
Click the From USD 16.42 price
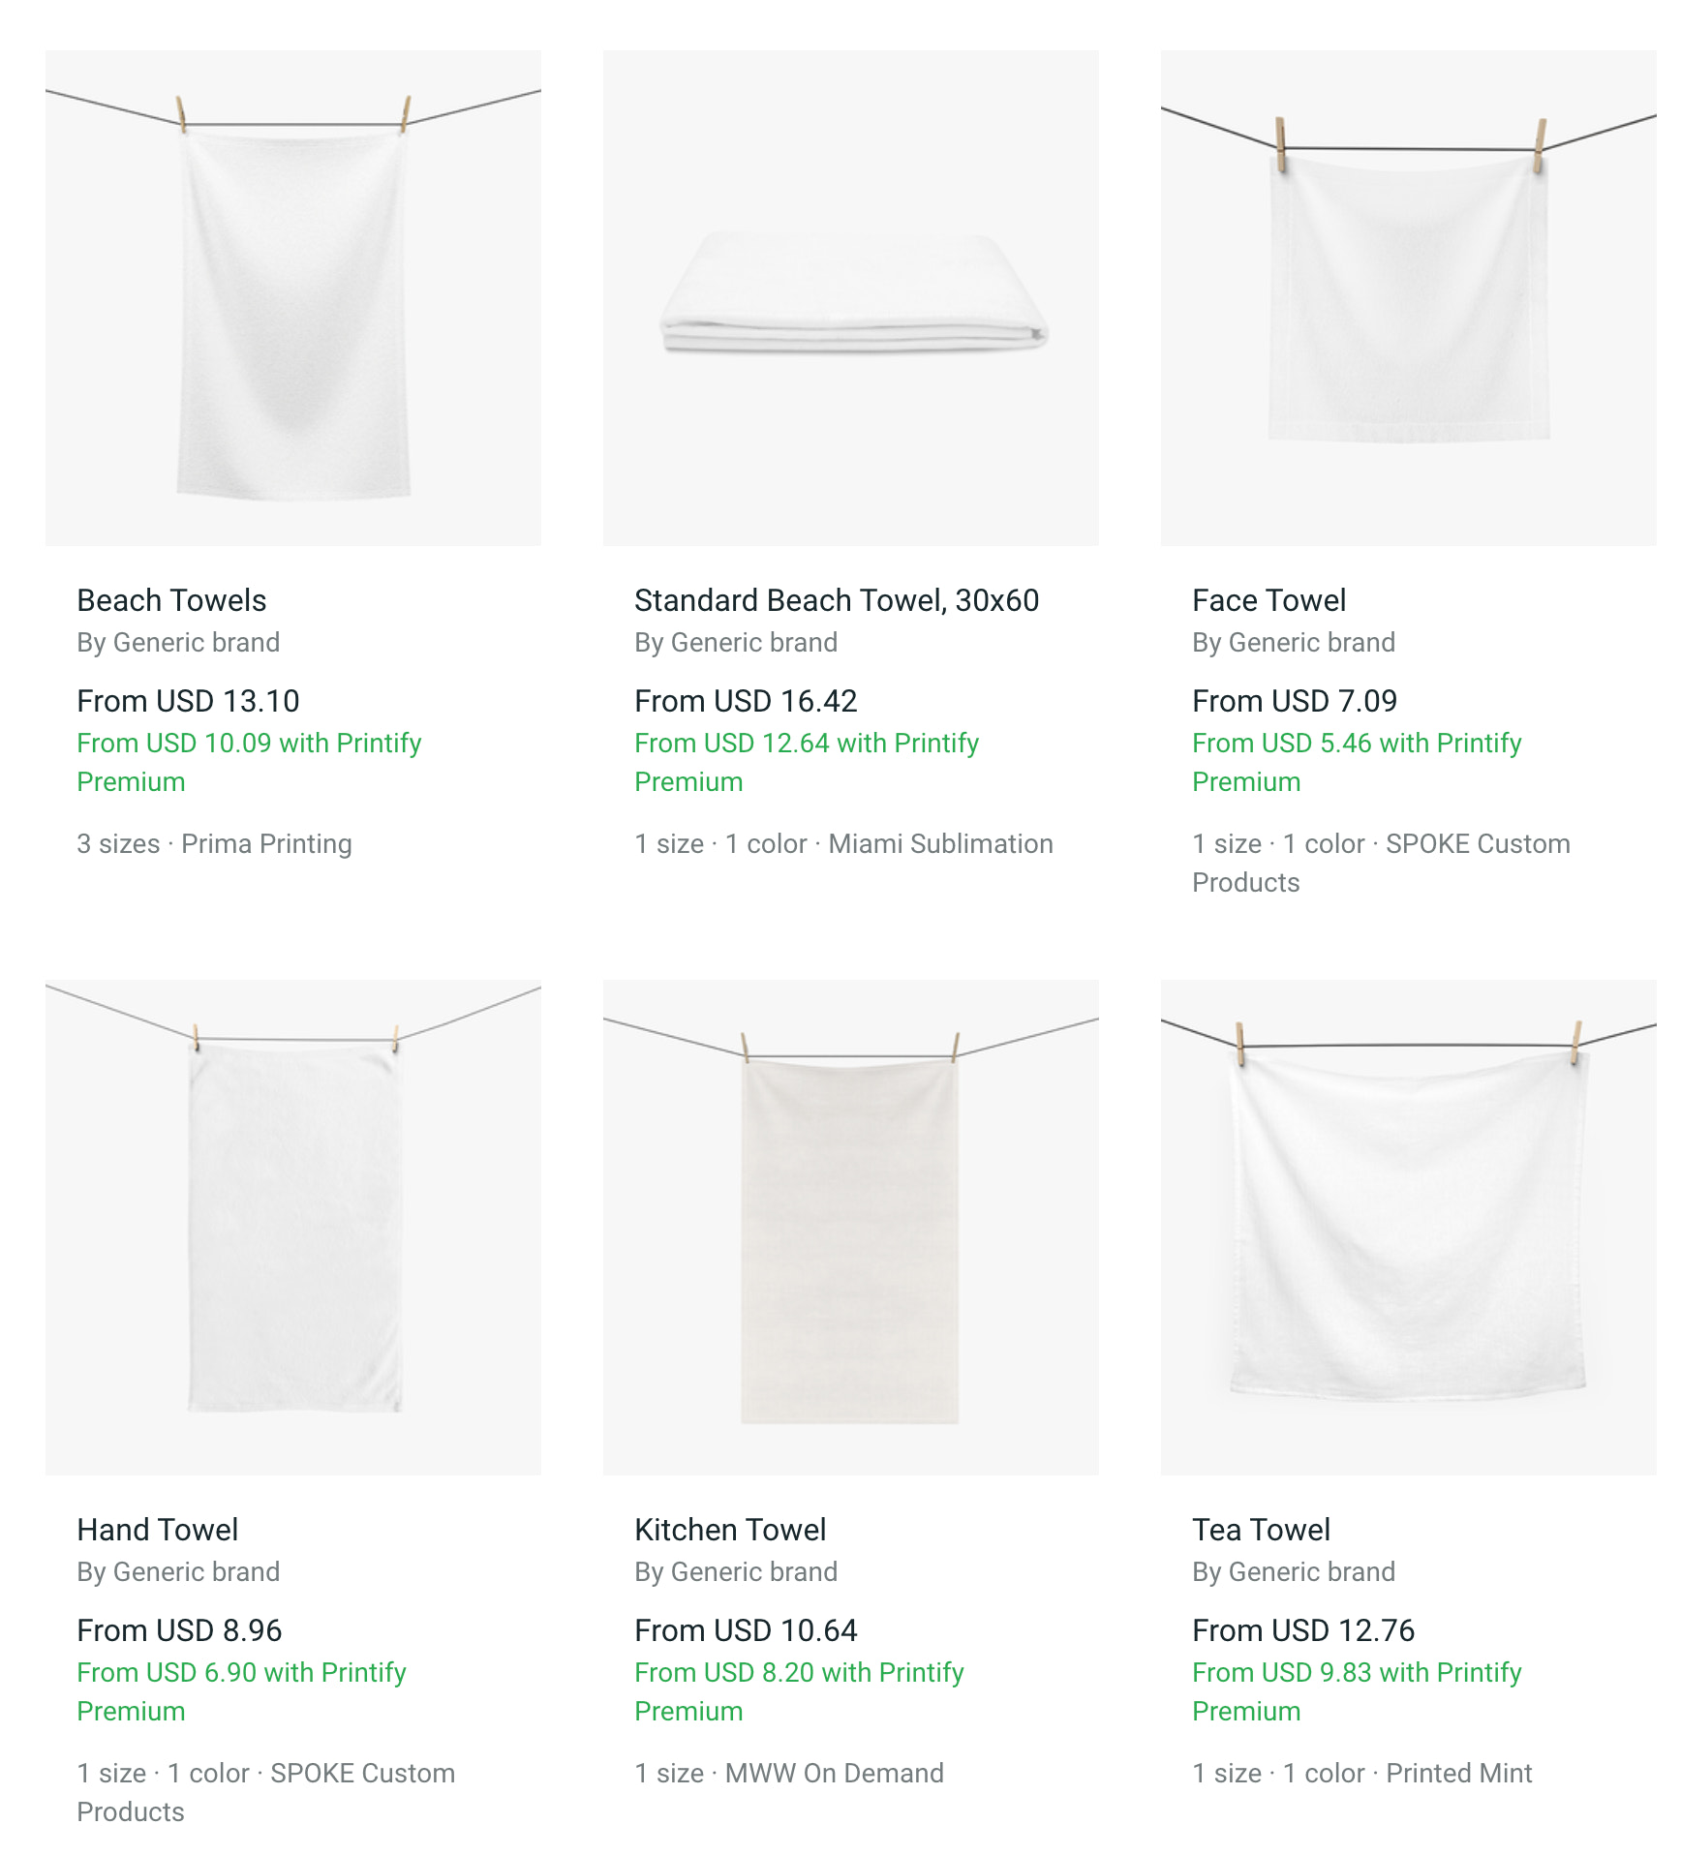[746, 701]
